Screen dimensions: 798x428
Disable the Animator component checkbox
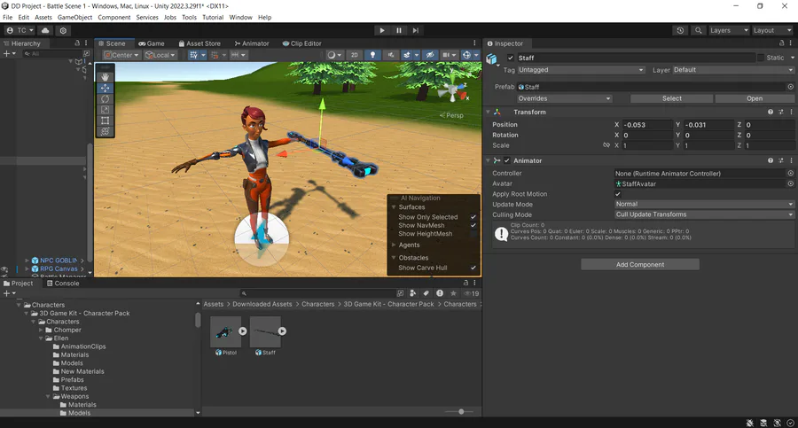point(507,160)
